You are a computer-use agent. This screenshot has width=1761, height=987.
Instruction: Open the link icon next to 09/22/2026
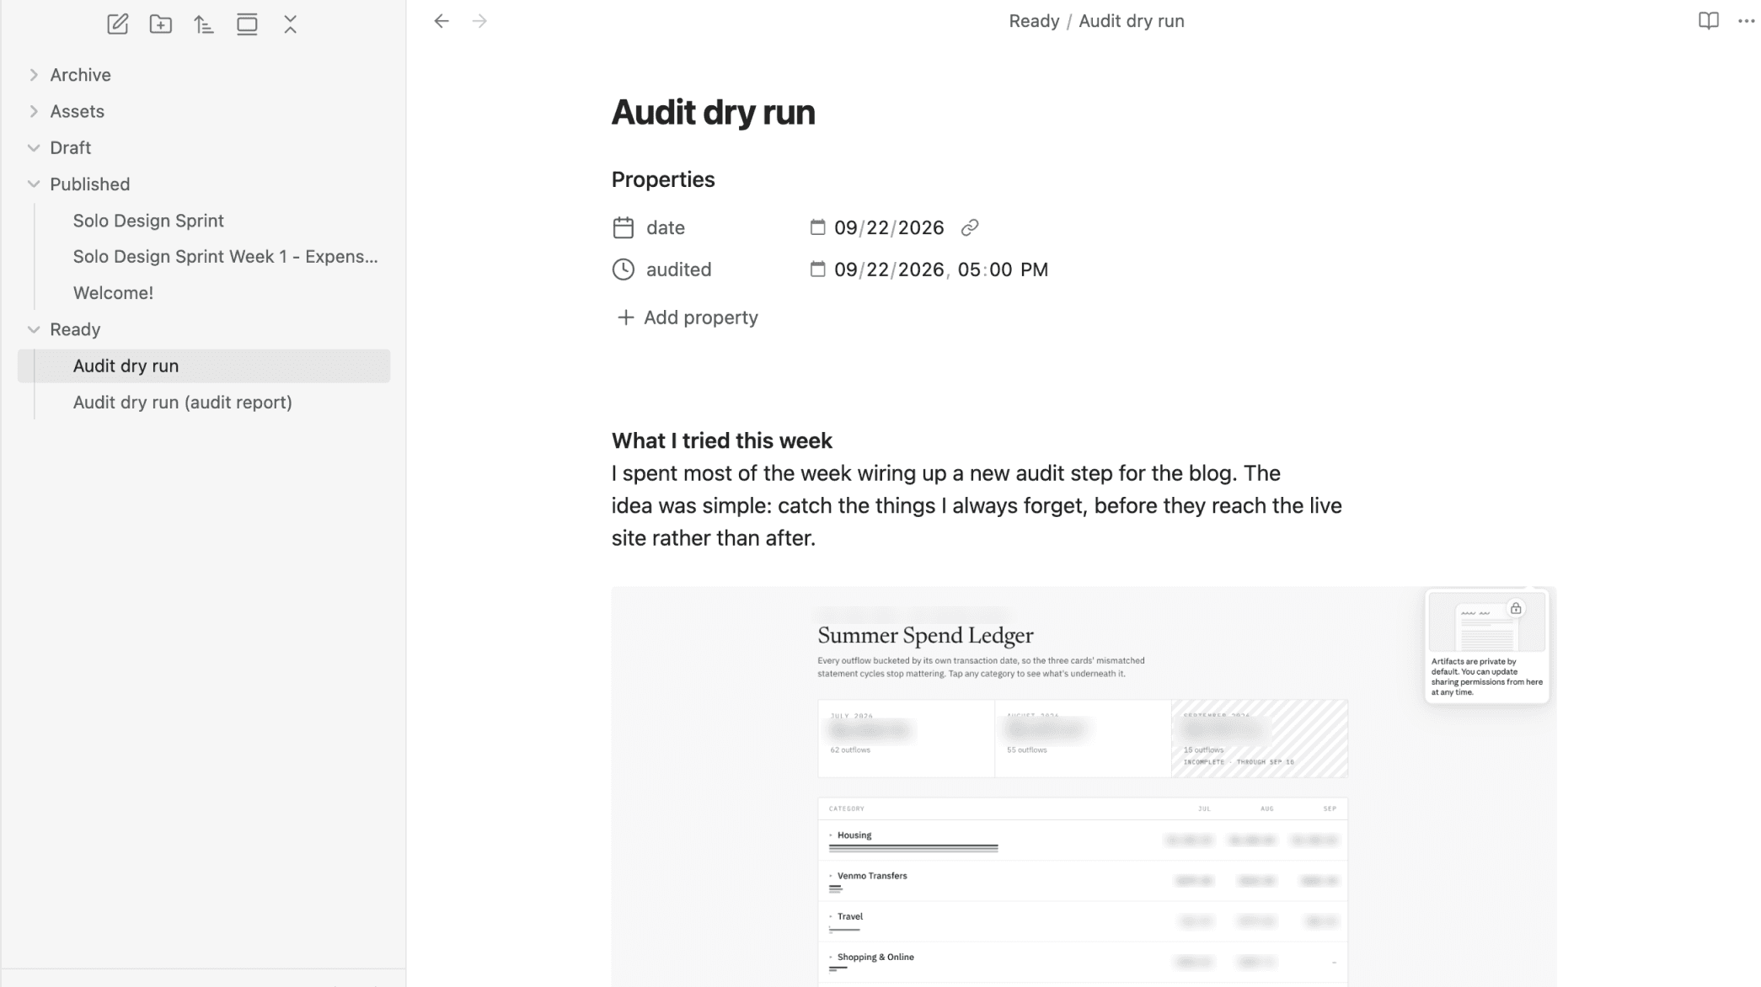[970, 227]
